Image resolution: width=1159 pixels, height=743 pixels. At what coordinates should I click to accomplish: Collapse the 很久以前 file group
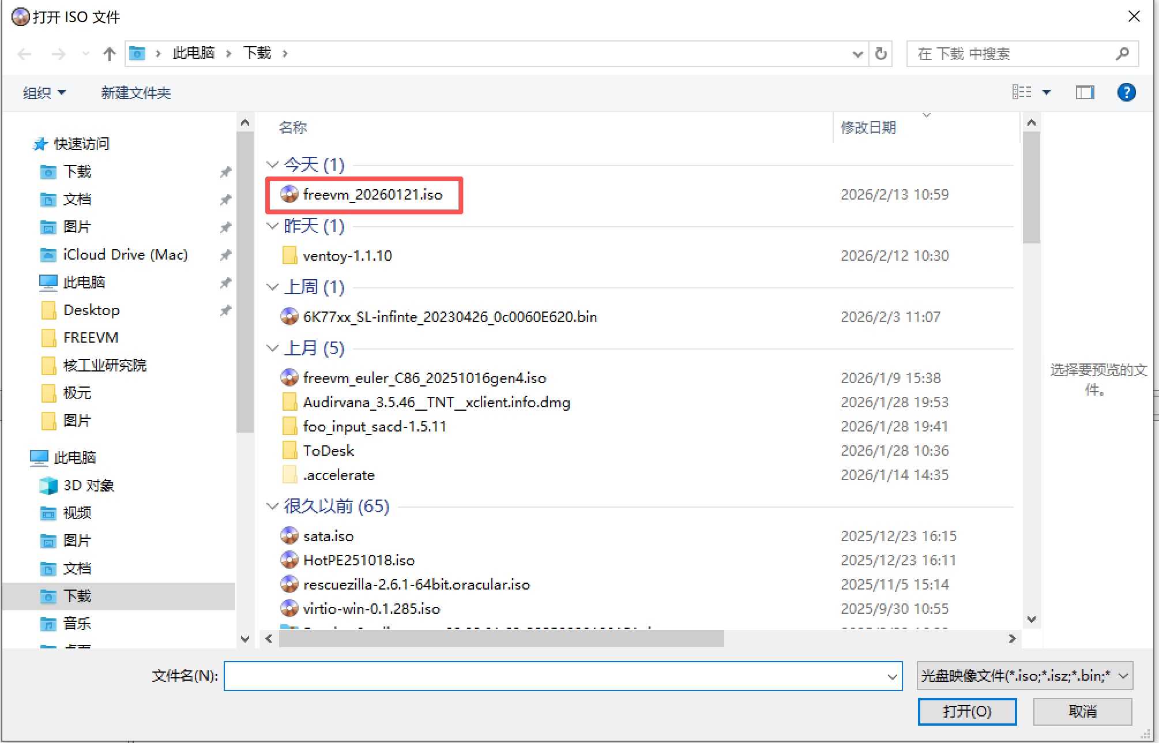click(x=272, y=506)
